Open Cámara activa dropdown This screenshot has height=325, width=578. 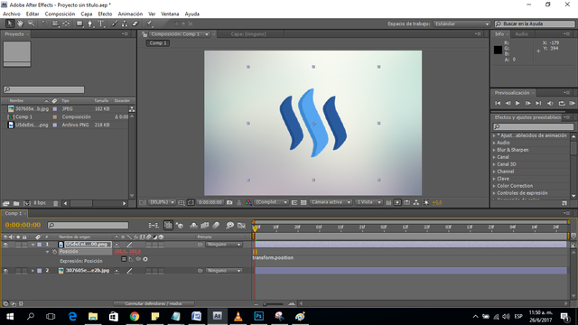(x=331, y=202)
